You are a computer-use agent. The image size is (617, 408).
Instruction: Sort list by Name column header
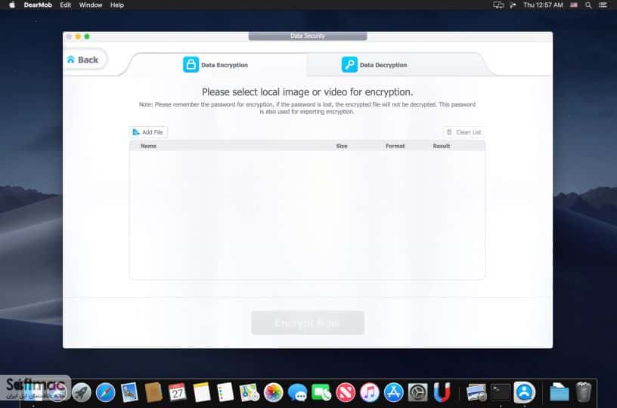(x=148, y=146)
